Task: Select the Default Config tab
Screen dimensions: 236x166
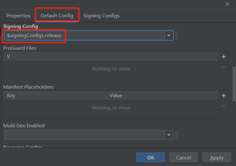Action: coord(57,16)
